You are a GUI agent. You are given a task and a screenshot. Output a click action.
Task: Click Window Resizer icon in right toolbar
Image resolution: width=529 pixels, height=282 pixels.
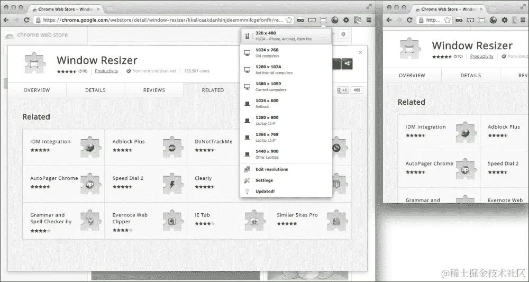tap(482, 20)
